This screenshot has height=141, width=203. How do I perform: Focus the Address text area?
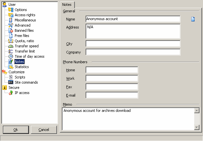133,31
